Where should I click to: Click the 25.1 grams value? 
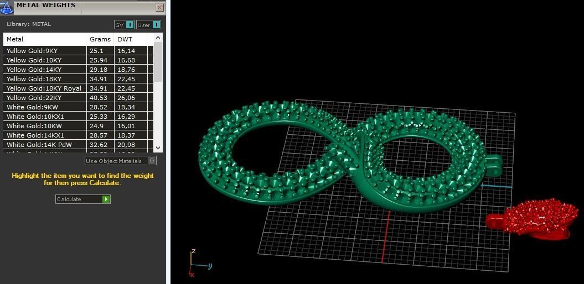pyautogui.click(x=97, y=50)
